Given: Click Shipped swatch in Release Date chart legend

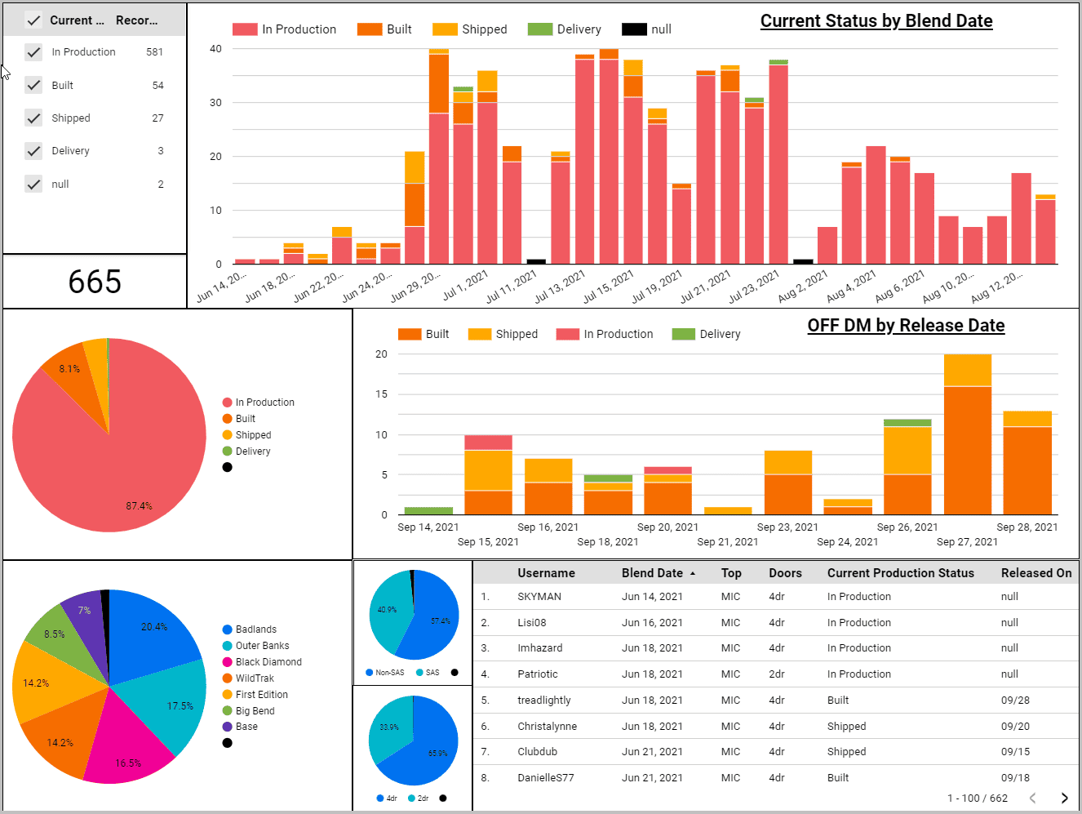Looking at the screenshot, I should [480, 334].
